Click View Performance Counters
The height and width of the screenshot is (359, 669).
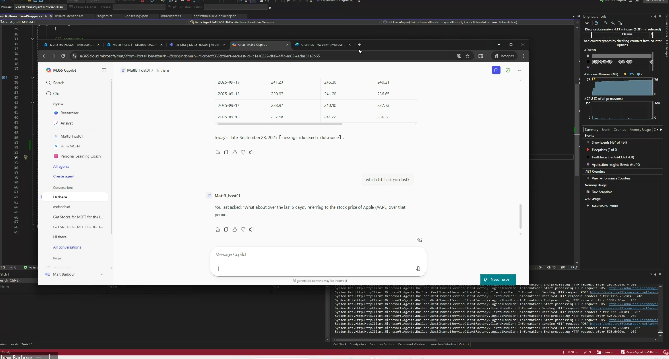click(x=610, y=178)
